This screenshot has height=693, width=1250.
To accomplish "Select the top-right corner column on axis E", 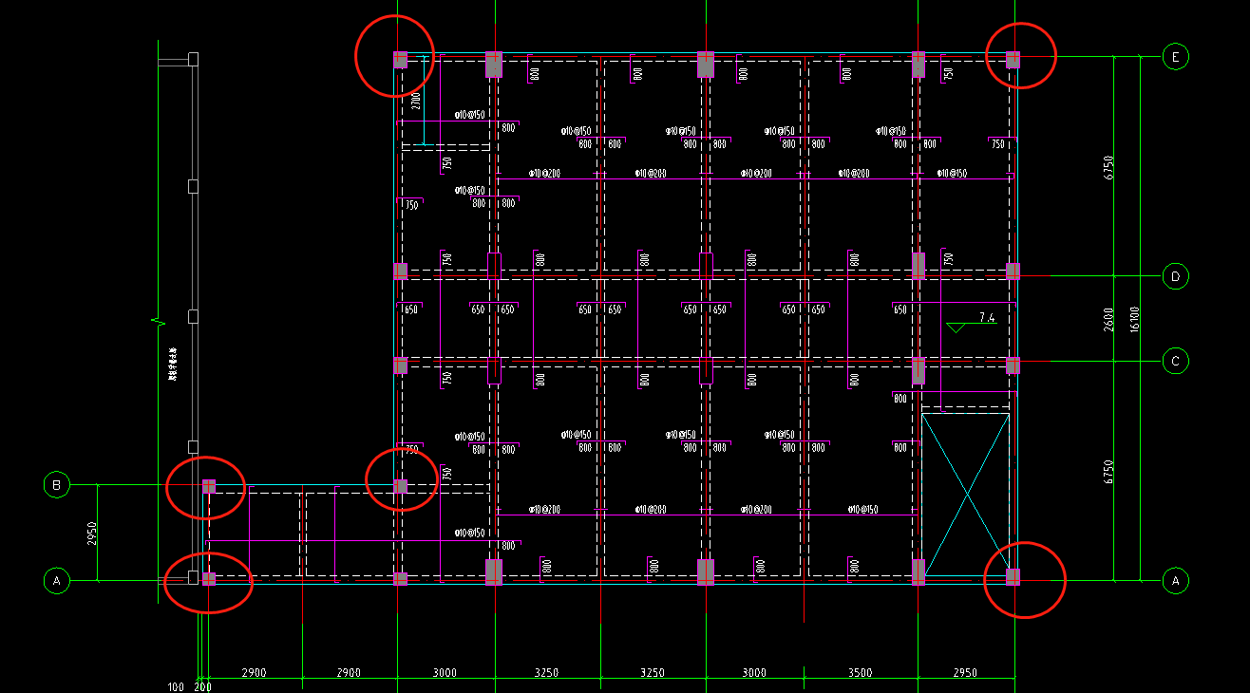I will (x=1013, y=59).
